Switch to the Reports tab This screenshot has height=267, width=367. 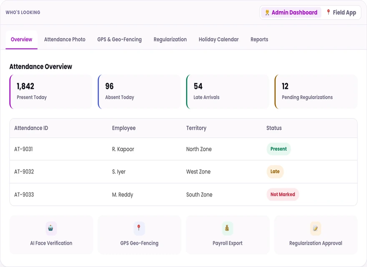[x=259, y=39]
